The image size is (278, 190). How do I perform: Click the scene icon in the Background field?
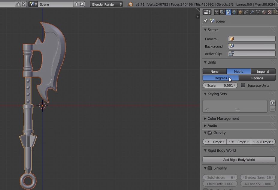click(x=231, y=46)
